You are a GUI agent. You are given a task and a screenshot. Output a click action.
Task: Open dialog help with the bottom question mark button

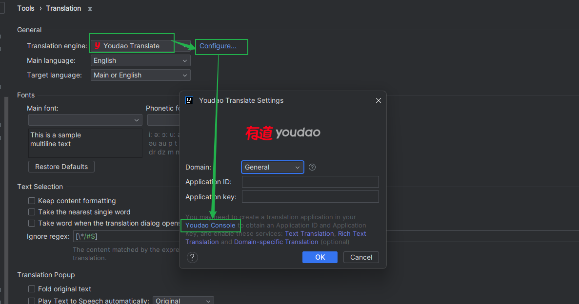click(192, 257)
